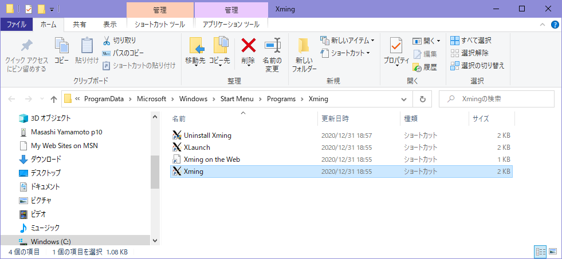Screen dimensions: 562x259
Task: Select the Cut scissors command
Action: 119,41
